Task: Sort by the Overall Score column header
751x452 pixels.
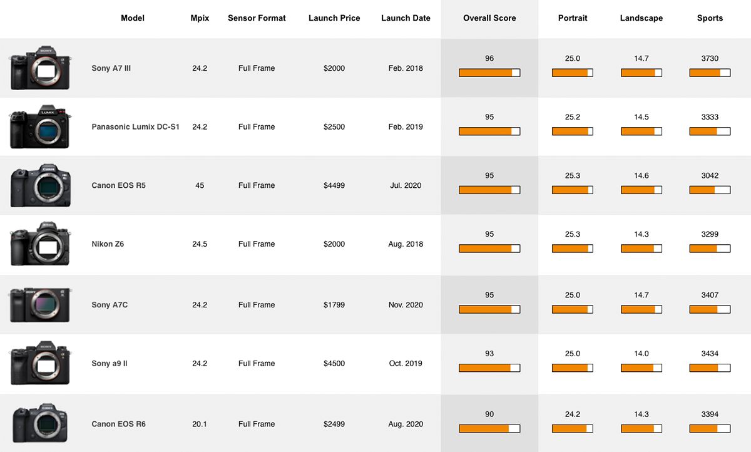Action: (x=489, y=18)
